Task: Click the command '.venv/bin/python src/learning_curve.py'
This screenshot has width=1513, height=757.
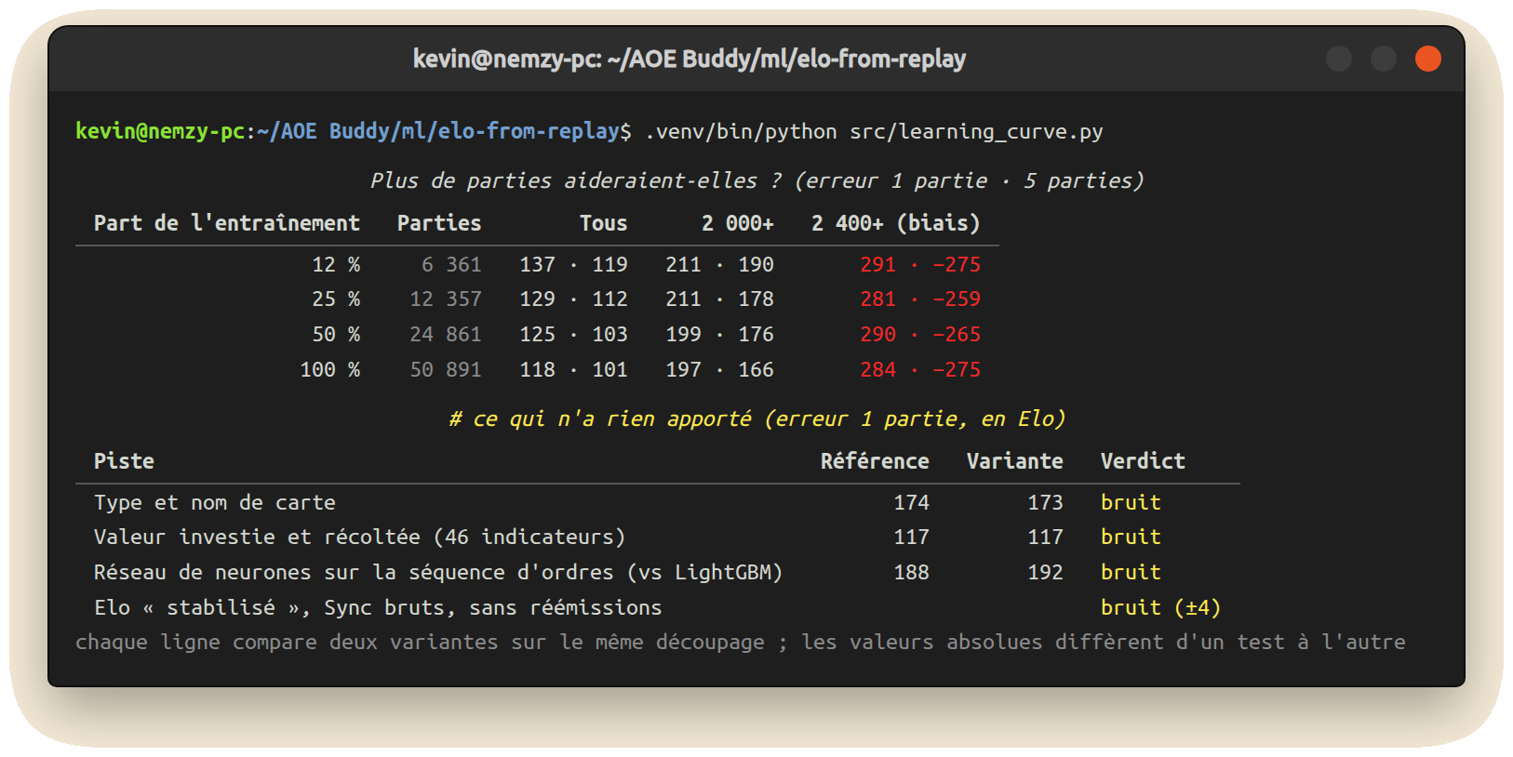Action: click(x=875, y=131)
